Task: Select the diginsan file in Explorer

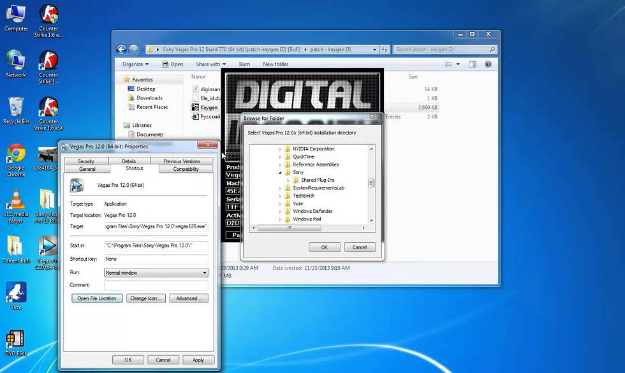Action: [x=205, y=89]
